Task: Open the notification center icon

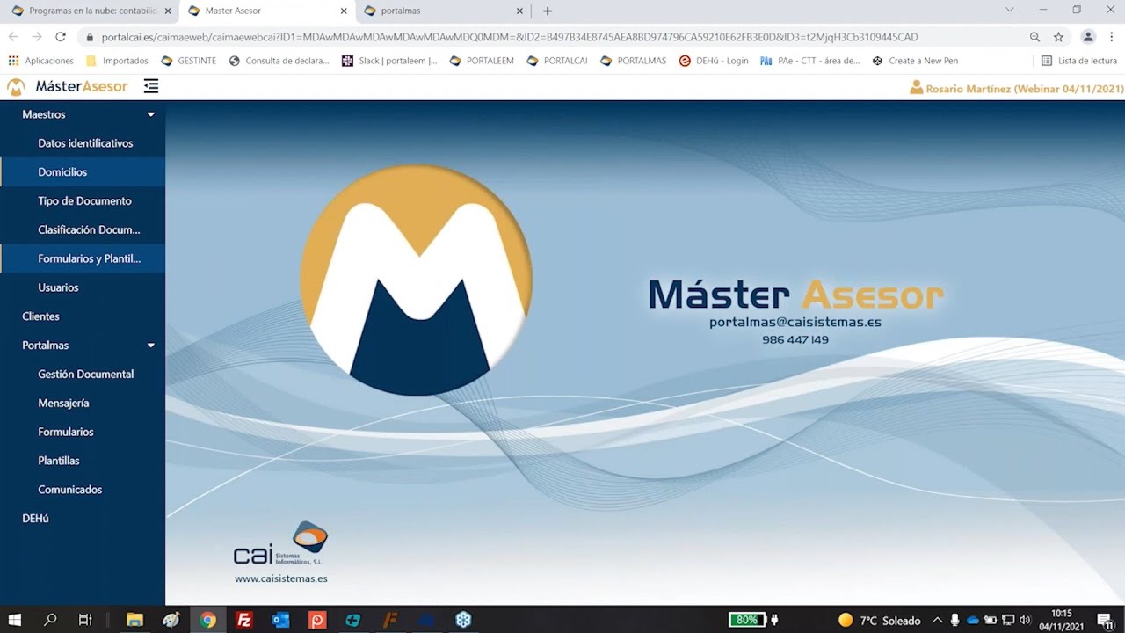Action: tap(1105, 621)
